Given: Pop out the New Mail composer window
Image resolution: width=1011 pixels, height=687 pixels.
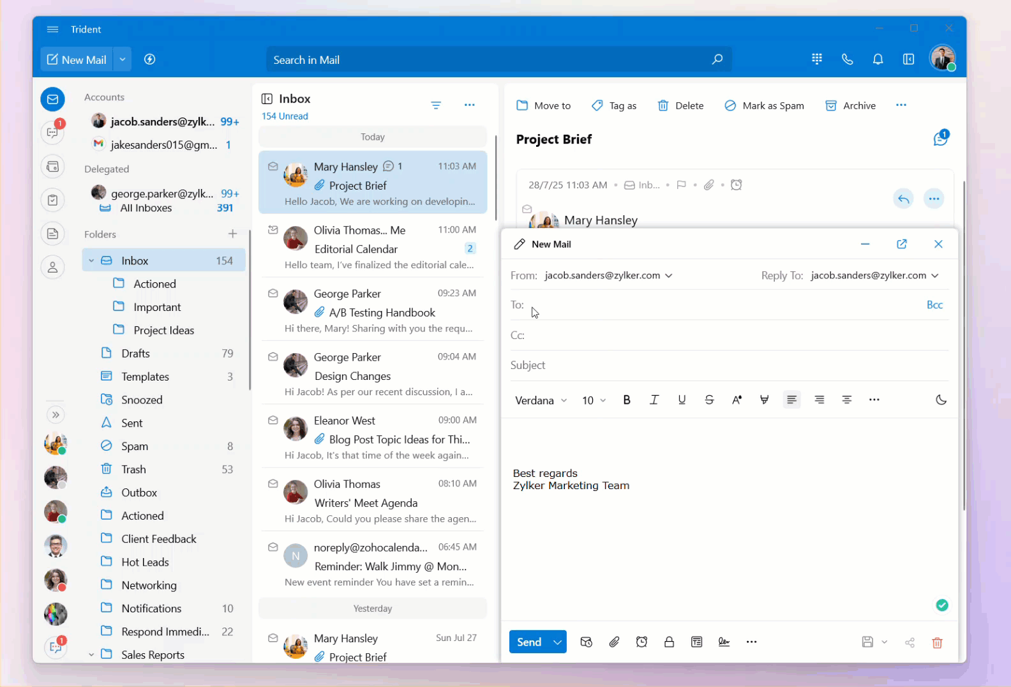Looking at the screenshot, I should tap(902, 244).
